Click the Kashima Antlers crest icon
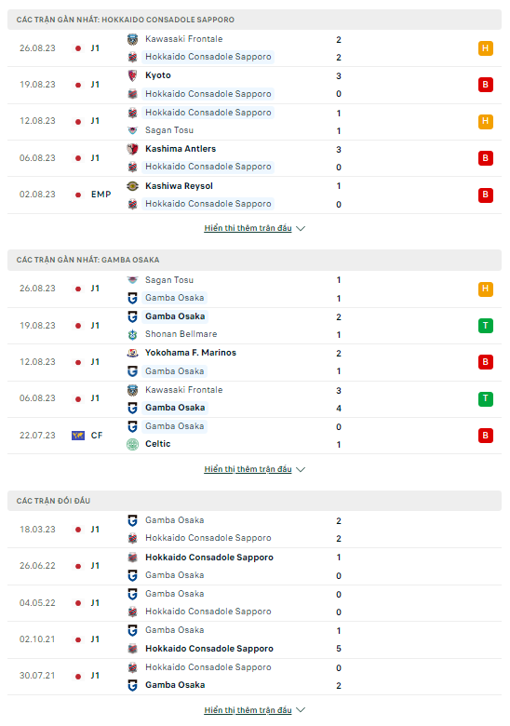Screen dimensions: 510x726 [x=132, y=149]
